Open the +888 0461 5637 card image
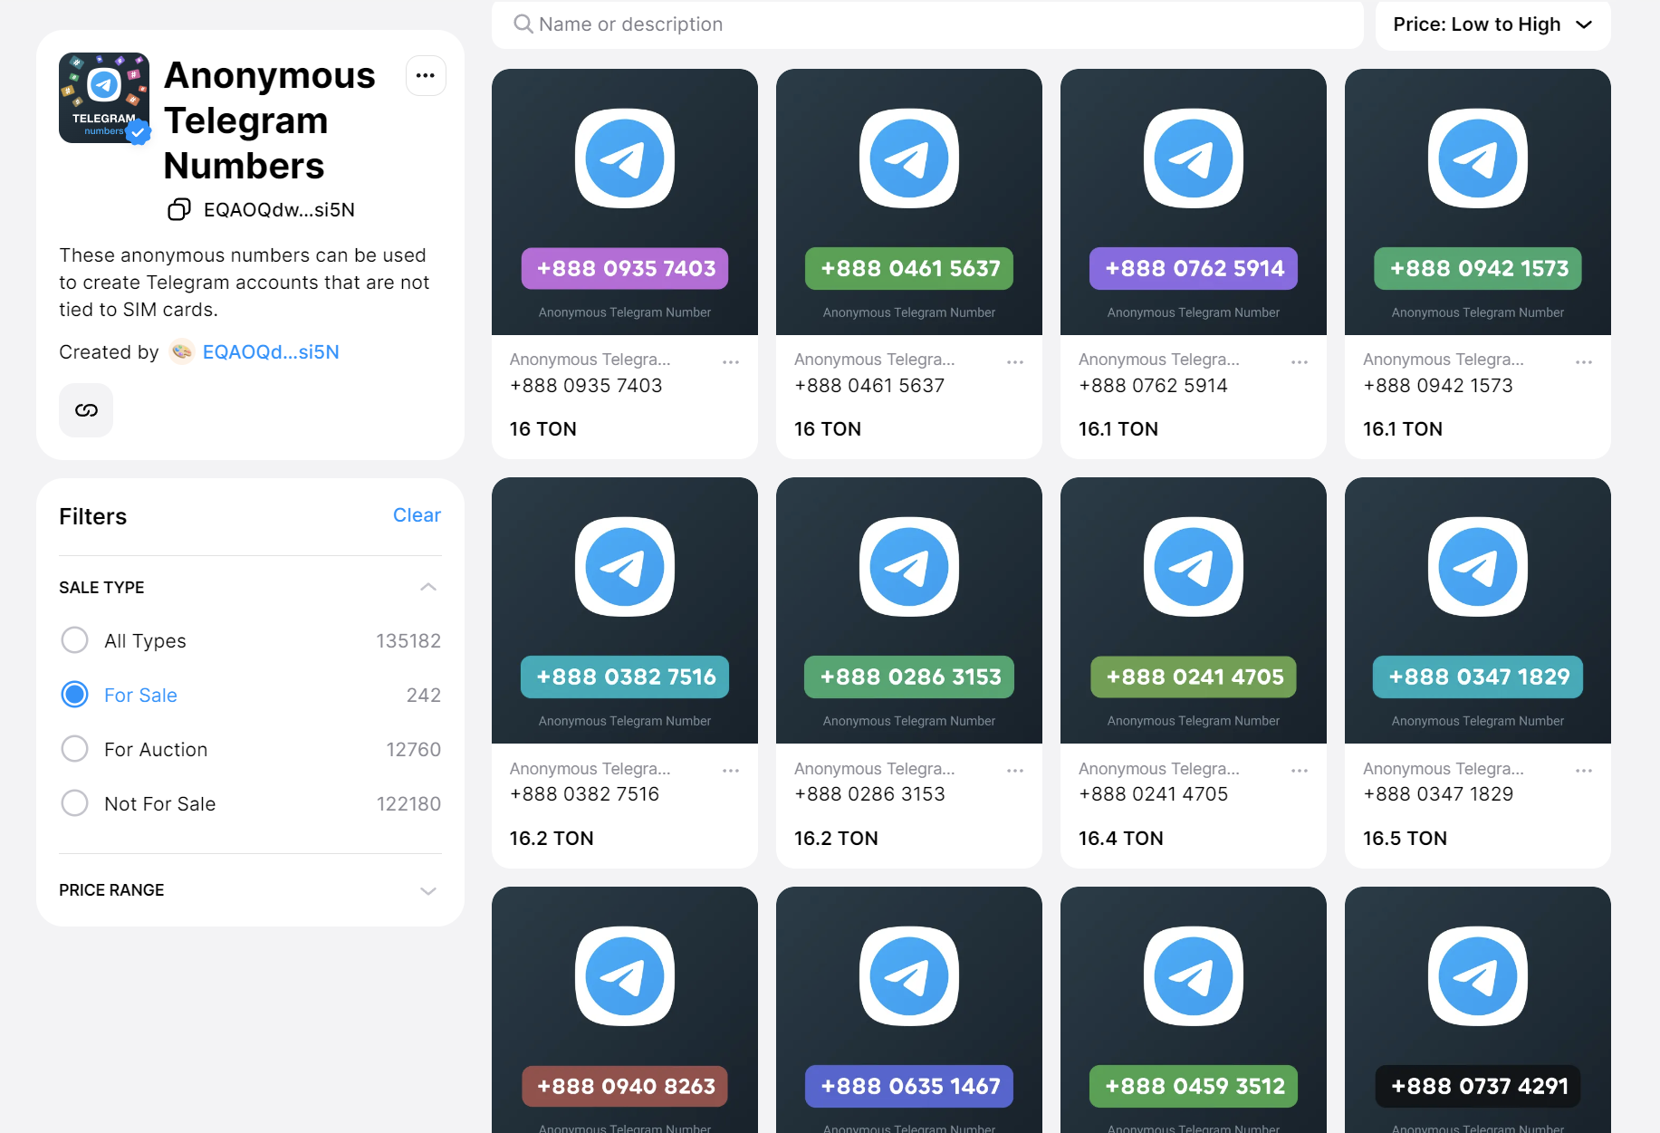Viewport: 1660px width, 1133px height. tap(909, 202)
